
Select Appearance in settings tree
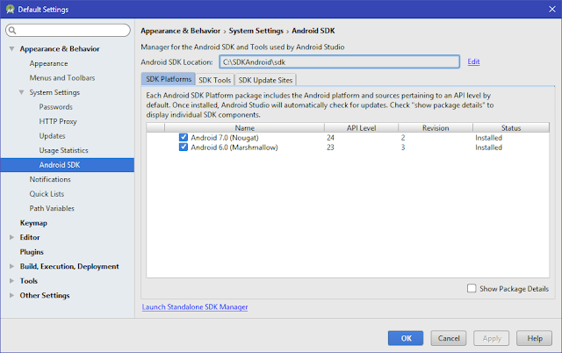(48, 63)
